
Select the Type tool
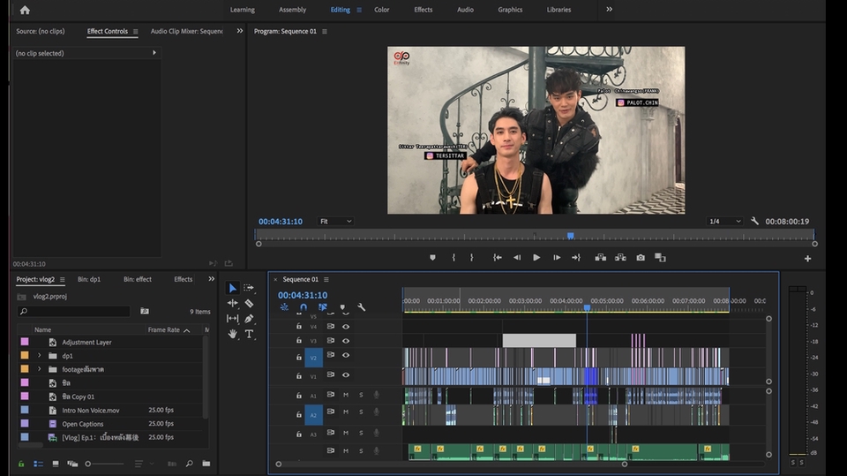[x=249, y=334]
